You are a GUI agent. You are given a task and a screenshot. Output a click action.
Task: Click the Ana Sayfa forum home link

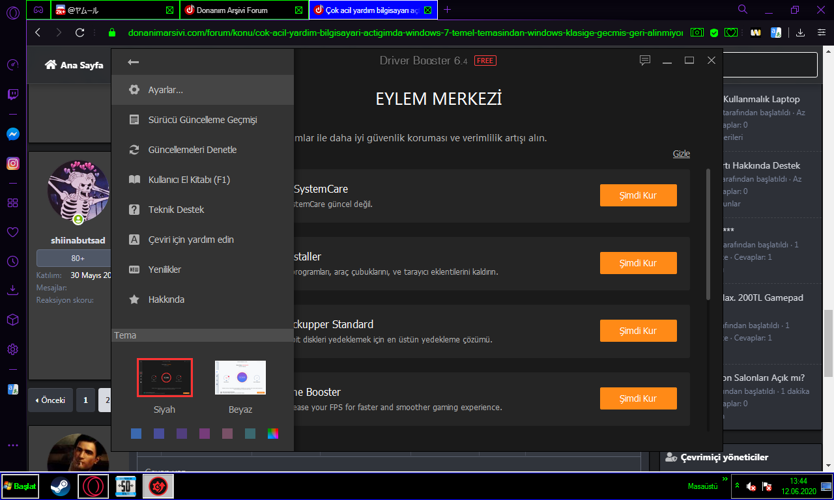[74, 65]
